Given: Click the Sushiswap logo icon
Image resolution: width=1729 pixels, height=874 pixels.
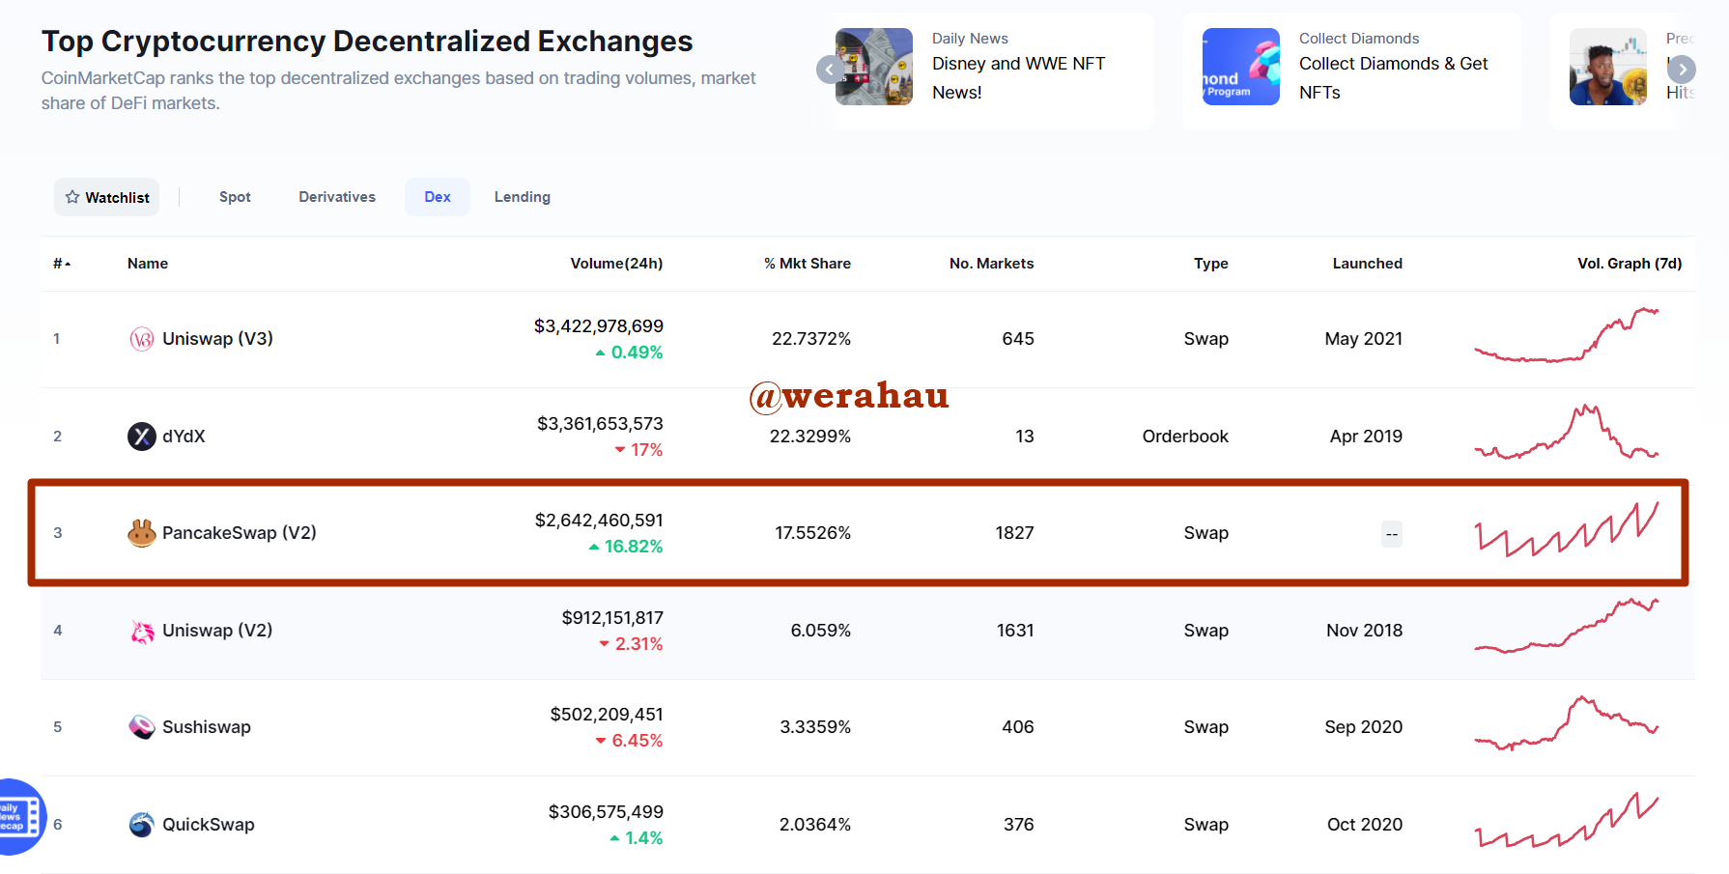Looking at the screenshot, I should [142, 727].
